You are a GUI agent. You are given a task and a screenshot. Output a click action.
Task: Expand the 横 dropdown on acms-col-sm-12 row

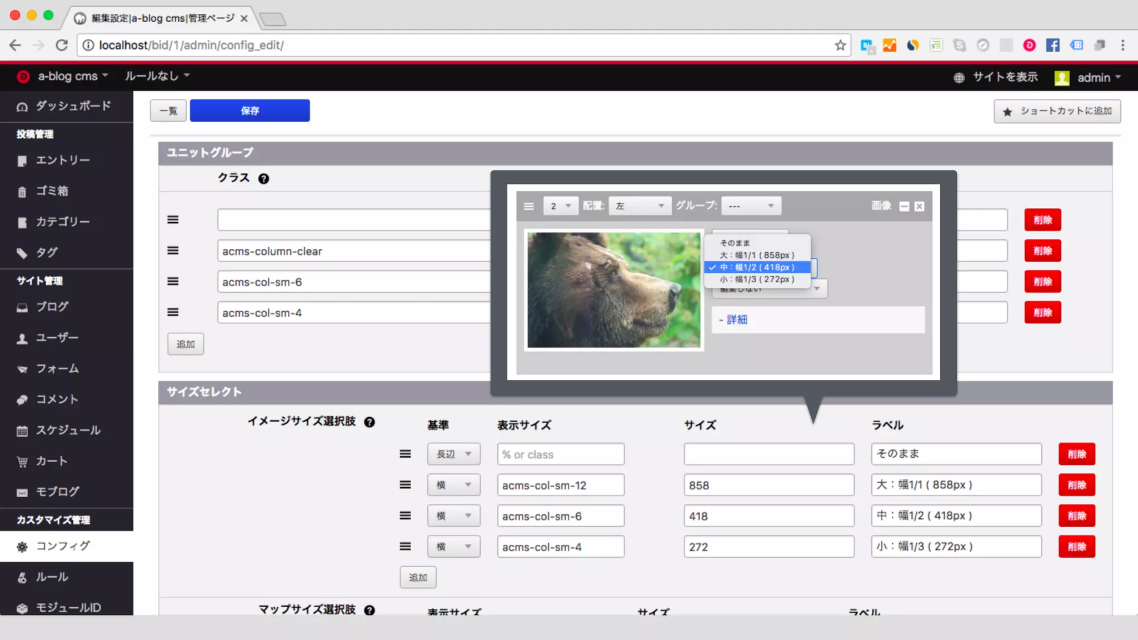coord(453,485)
